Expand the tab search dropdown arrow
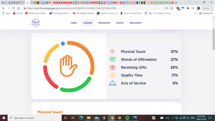 point(189,2)
